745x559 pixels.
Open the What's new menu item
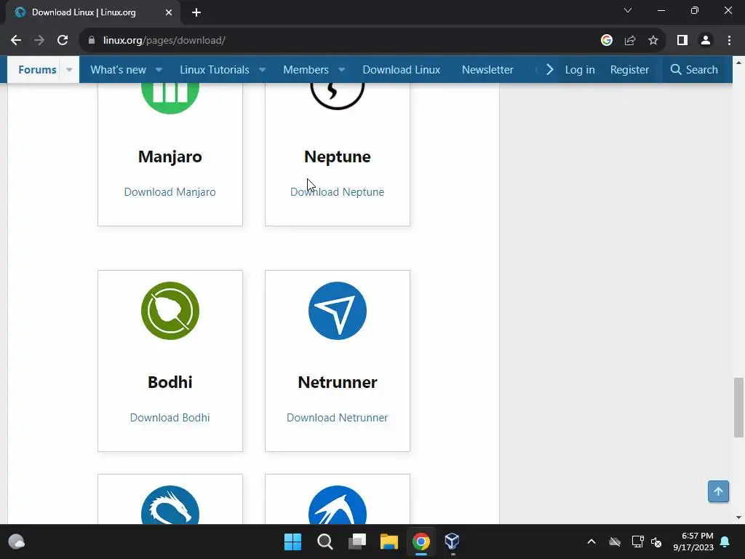click(119, 70)
